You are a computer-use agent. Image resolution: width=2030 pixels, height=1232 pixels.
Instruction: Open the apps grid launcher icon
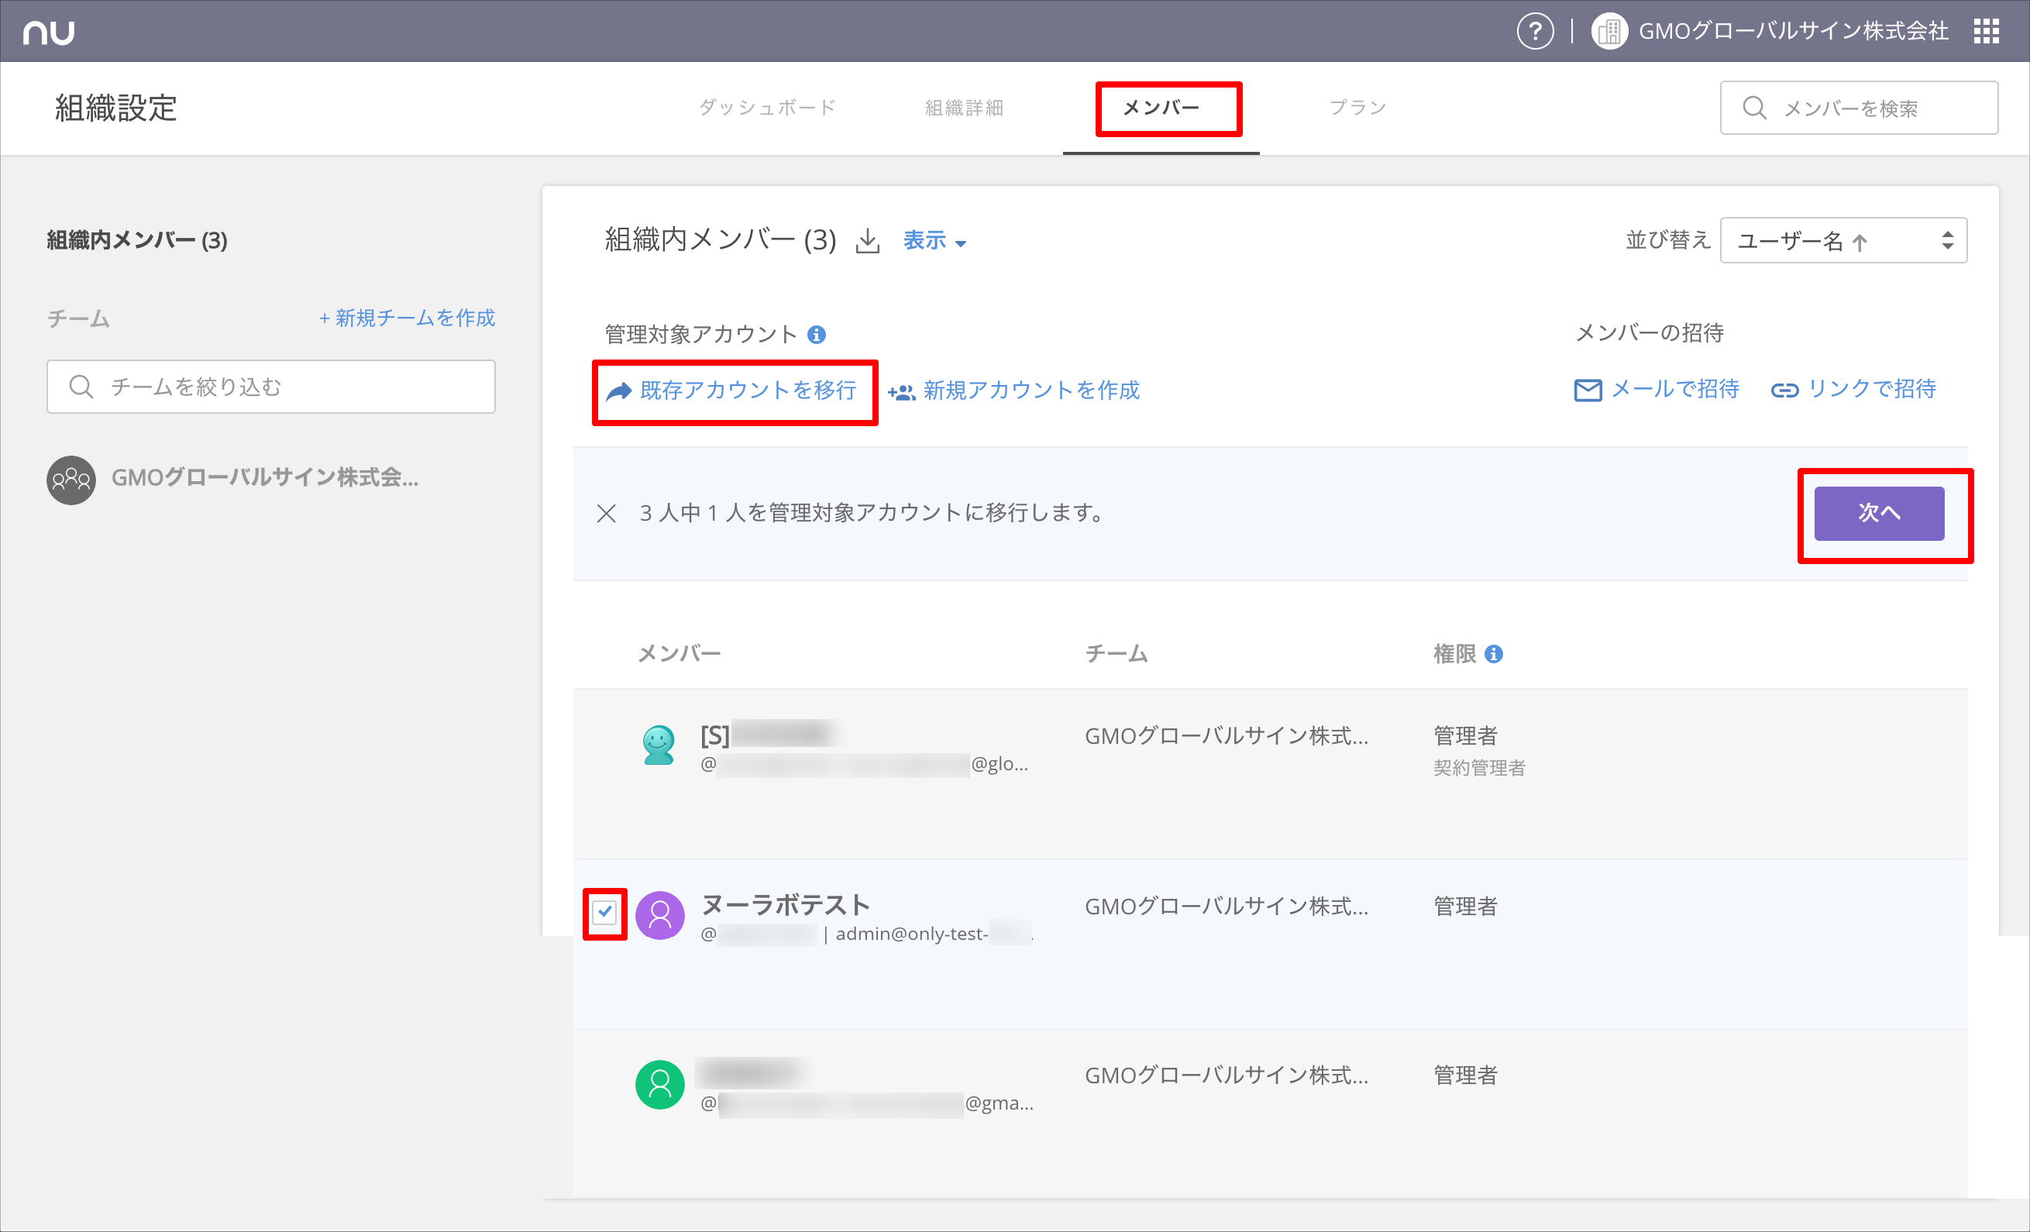click(1987, 31)
